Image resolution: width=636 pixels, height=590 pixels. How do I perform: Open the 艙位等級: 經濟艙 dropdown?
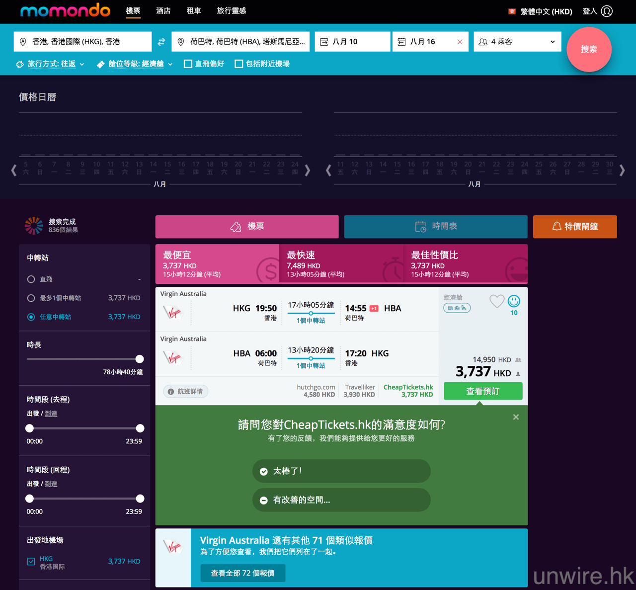[135, 64]
